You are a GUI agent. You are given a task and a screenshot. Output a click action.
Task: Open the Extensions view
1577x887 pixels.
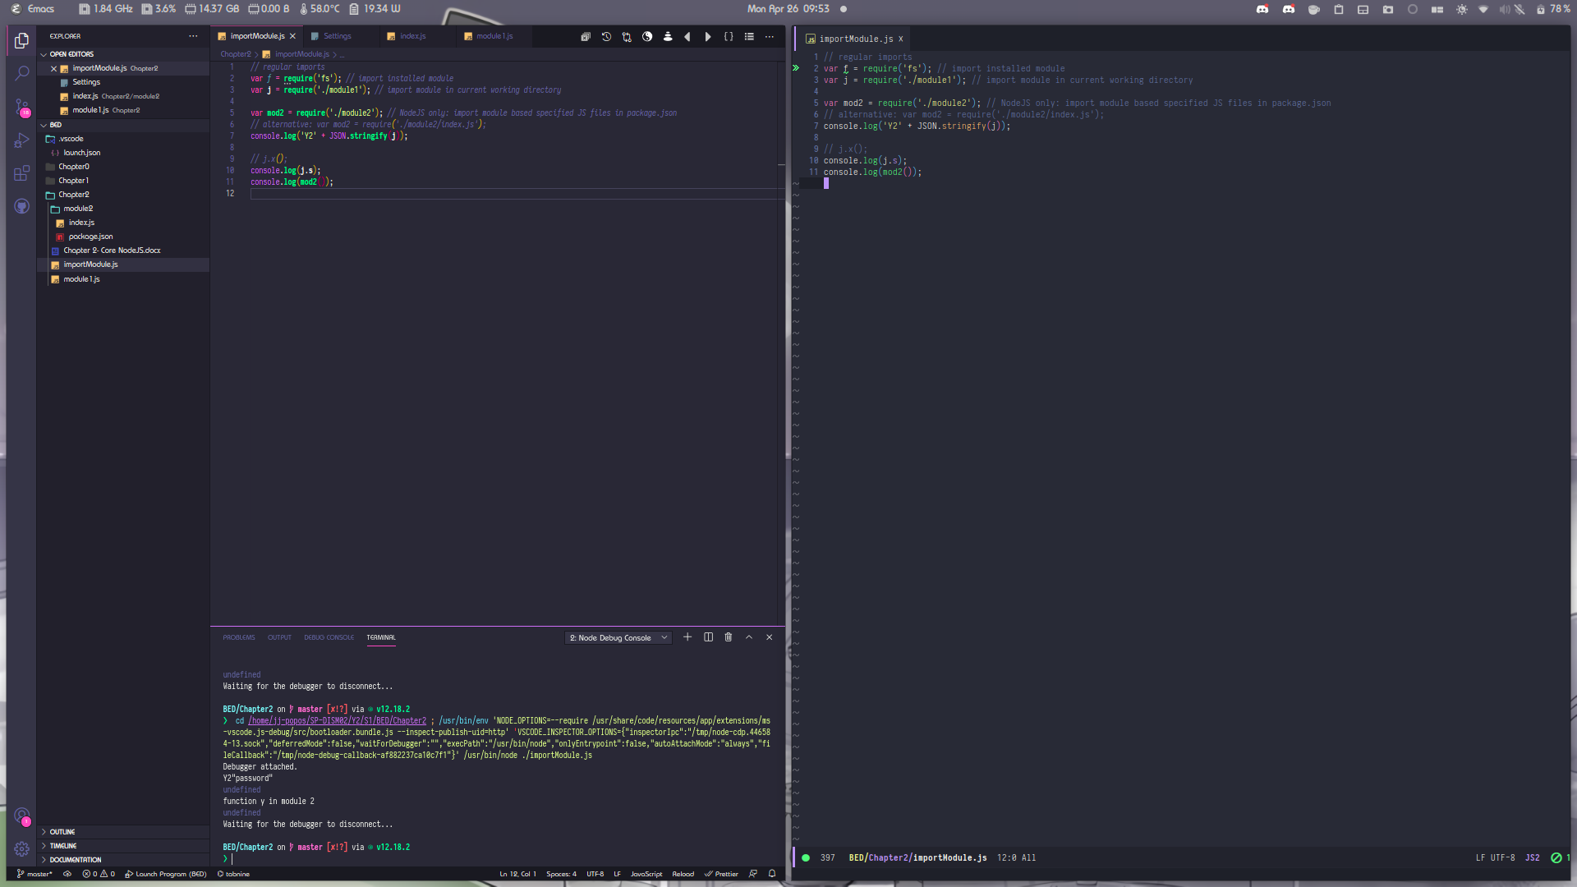(21, 173)
